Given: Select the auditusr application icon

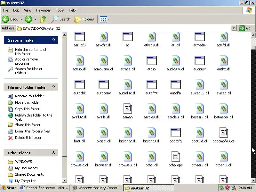Looking at the screenshot, I should click(199, 60).
